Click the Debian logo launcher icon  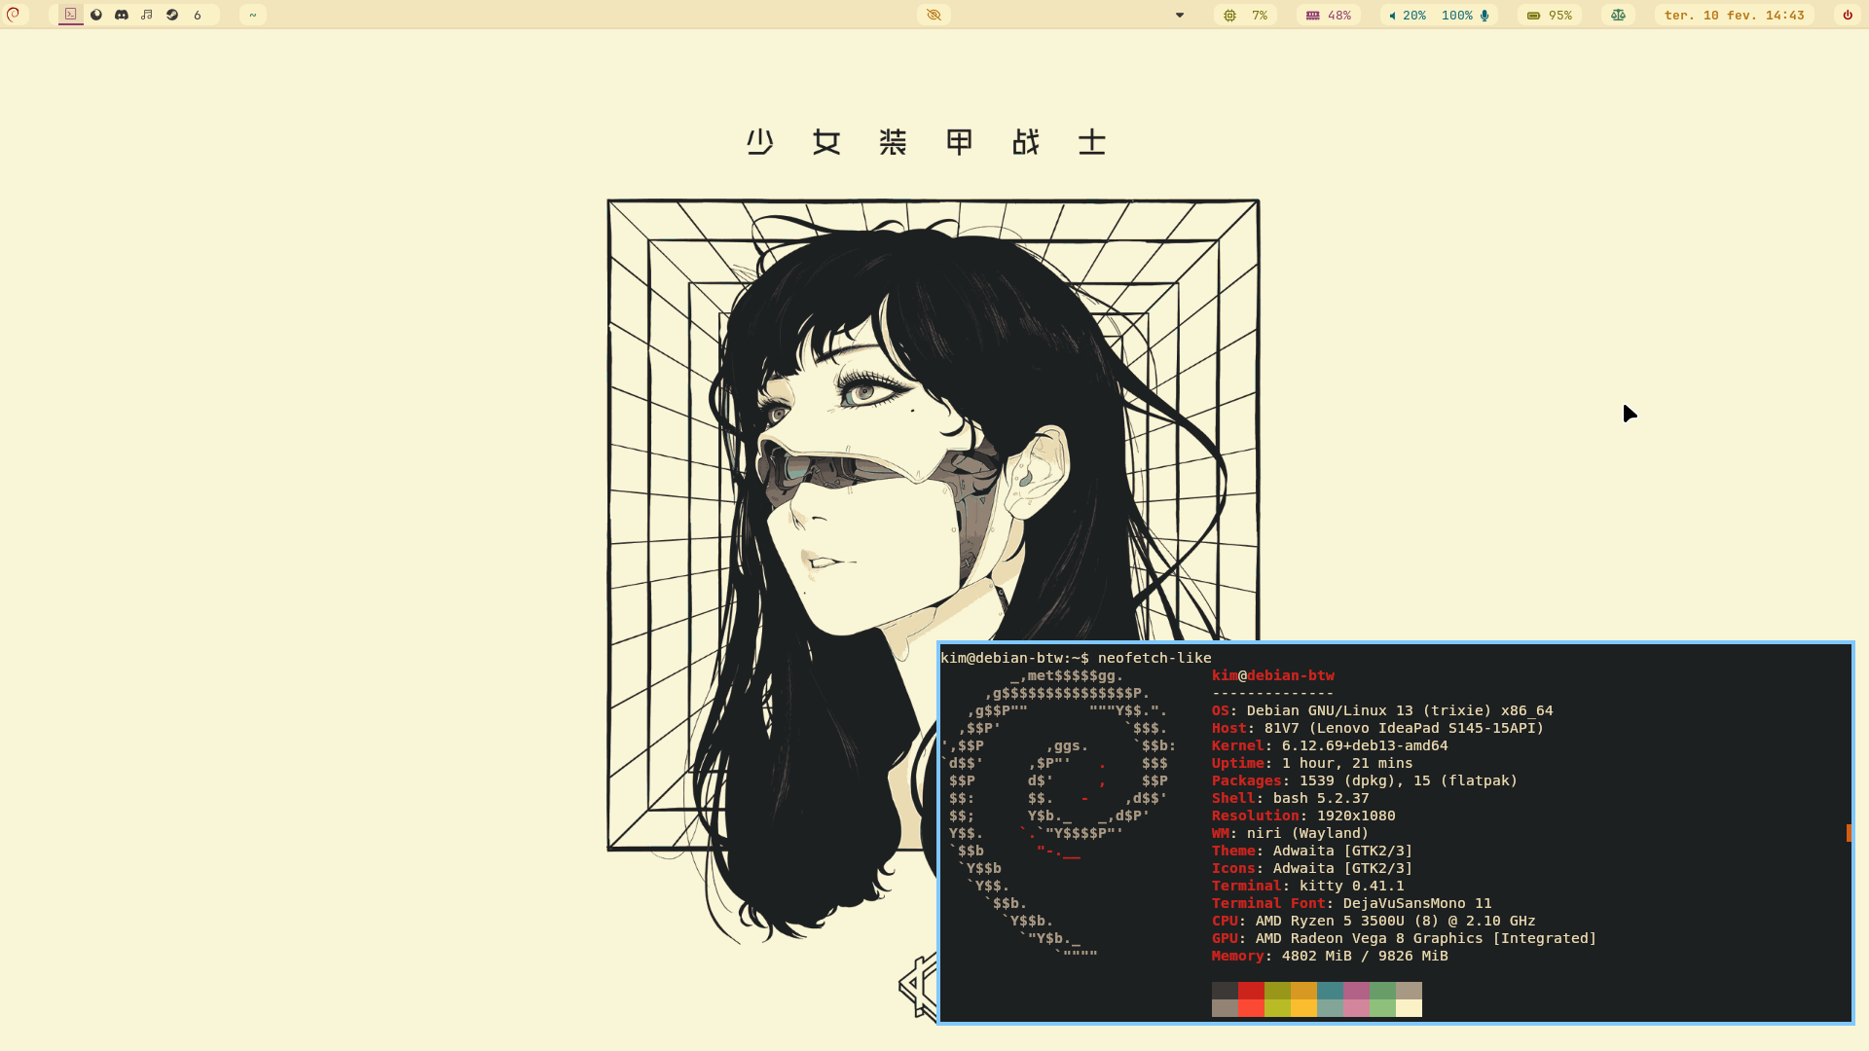coord(14,15)
